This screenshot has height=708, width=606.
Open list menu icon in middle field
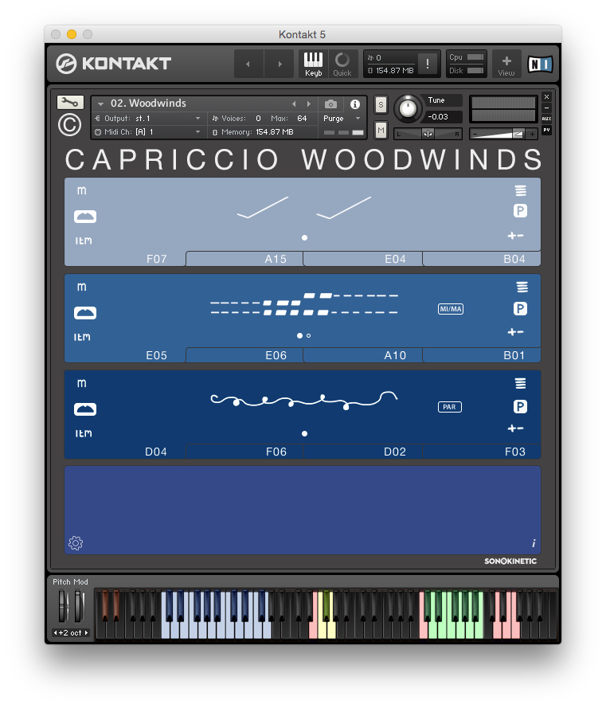point(522,287)
